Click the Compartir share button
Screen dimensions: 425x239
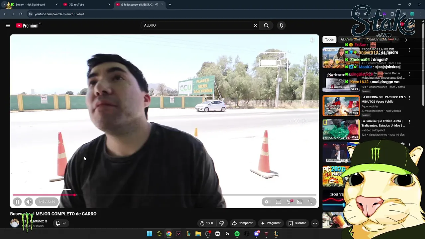click(x=242, y=223)
